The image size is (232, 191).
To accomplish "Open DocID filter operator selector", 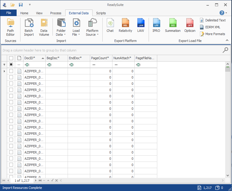I will click(x=27, y=65).
